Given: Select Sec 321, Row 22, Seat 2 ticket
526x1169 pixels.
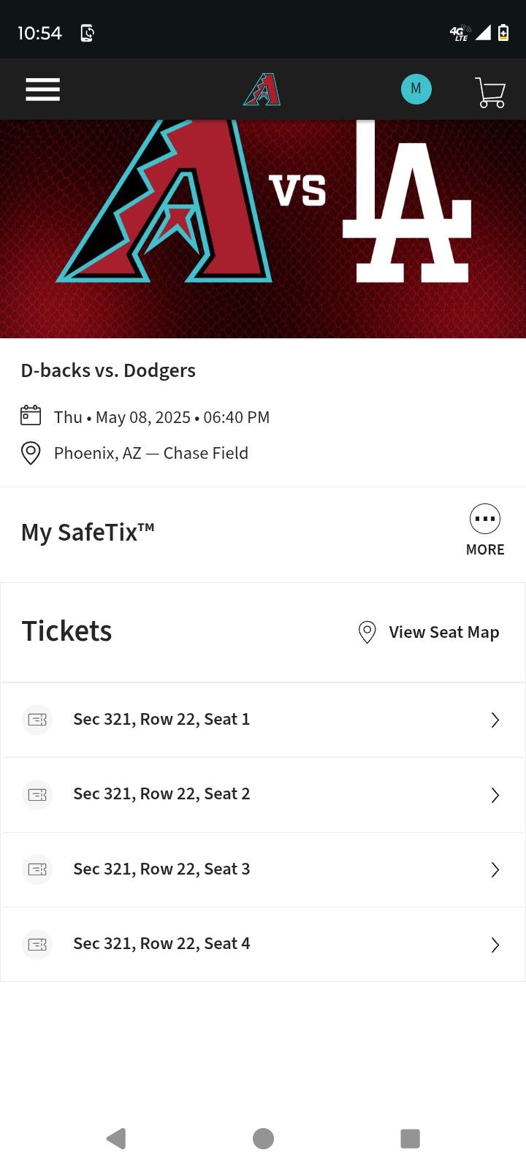Looking at the screenshot, I should 161,794.
